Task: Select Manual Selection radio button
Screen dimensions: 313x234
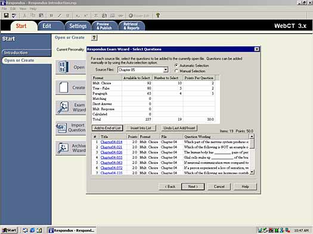Action: (x=176, y=71)
